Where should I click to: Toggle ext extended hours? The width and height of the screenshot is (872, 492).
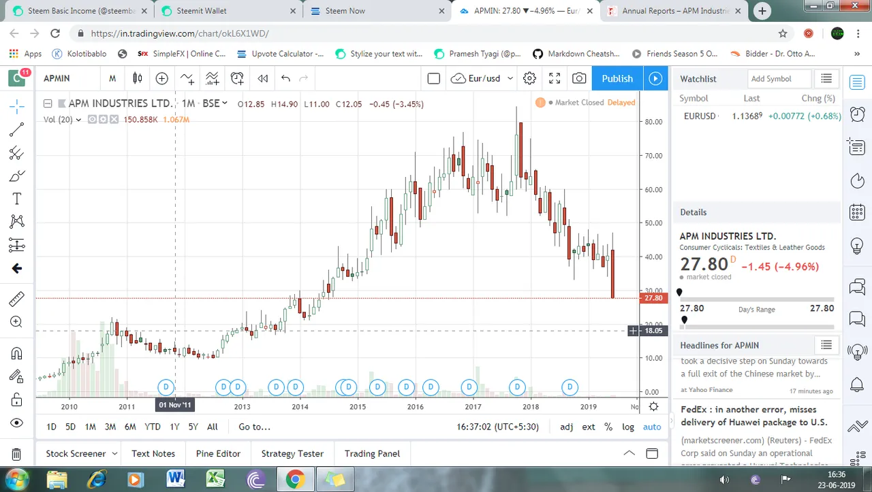(x=589, y=427)
